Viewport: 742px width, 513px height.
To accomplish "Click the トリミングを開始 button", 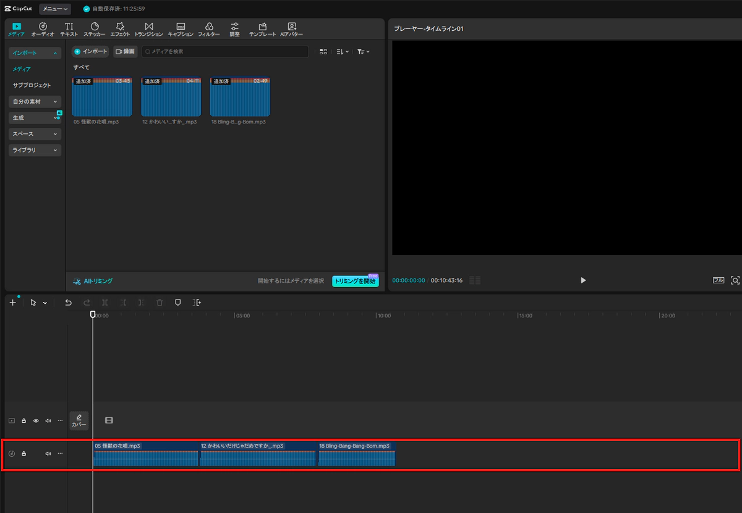I will pos(355,281).
